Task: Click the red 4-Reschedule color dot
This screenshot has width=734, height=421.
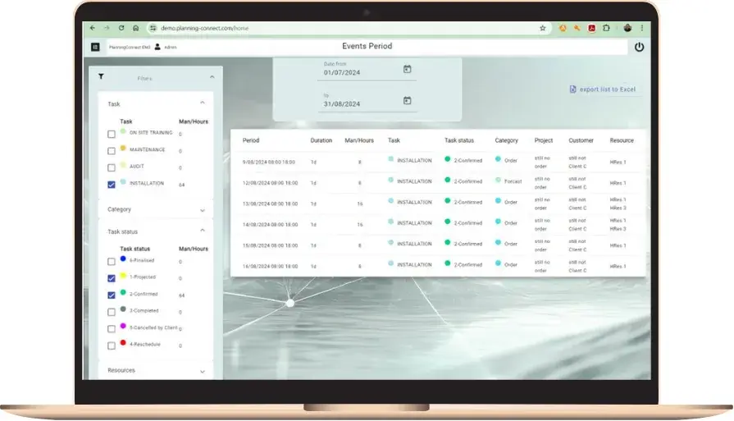Action: (123, 343)
